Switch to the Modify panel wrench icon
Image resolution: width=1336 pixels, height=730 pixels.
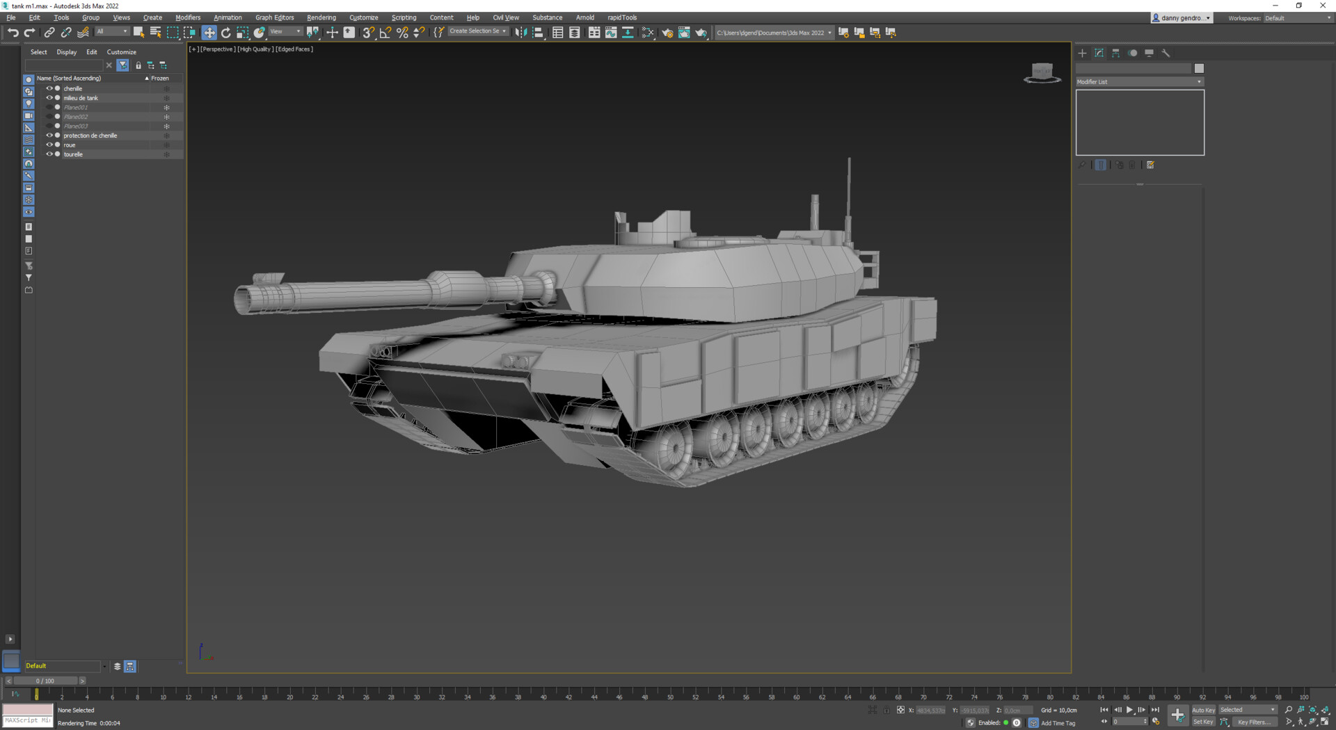(1167, 54)
